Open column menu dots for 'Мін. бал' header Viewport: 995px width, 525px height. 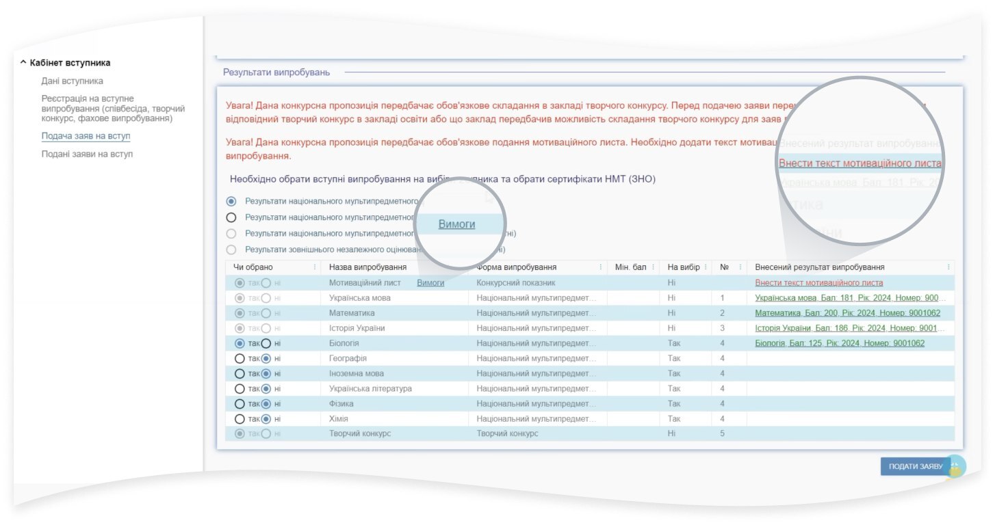[x=654, y=267]
